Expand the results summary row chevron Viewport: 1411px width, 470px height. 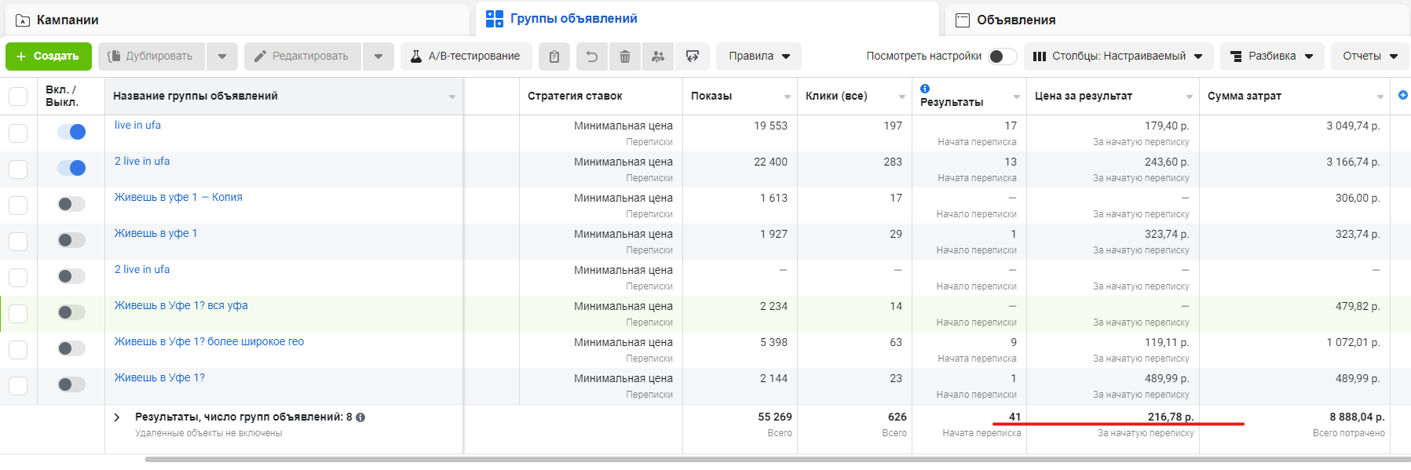117,417
